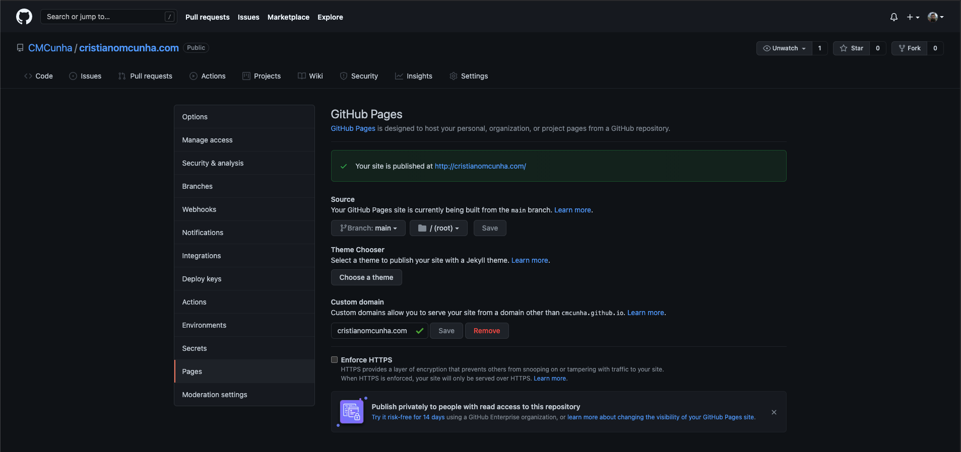This screenshot has height=452, width=961.
Task: Open Learn more link about HTTPS
Action: tap(550, 379)
